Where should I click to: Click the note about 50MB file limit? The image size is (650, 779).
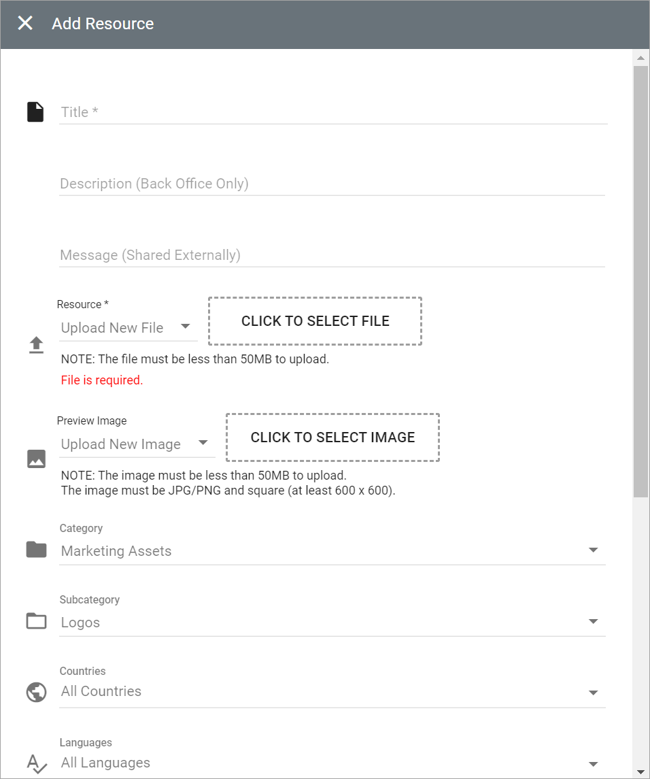195,359
